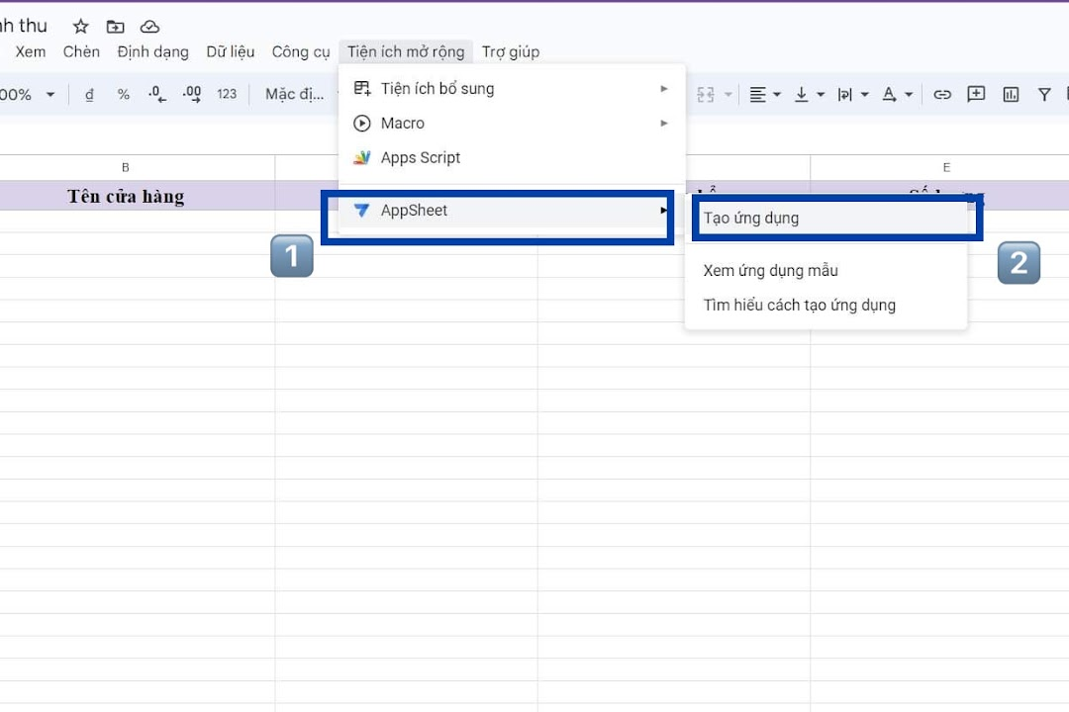This screenshot has height=712, width=1069.
Task: Add a comment using the toolbar icon
Action: click(976, 95)
